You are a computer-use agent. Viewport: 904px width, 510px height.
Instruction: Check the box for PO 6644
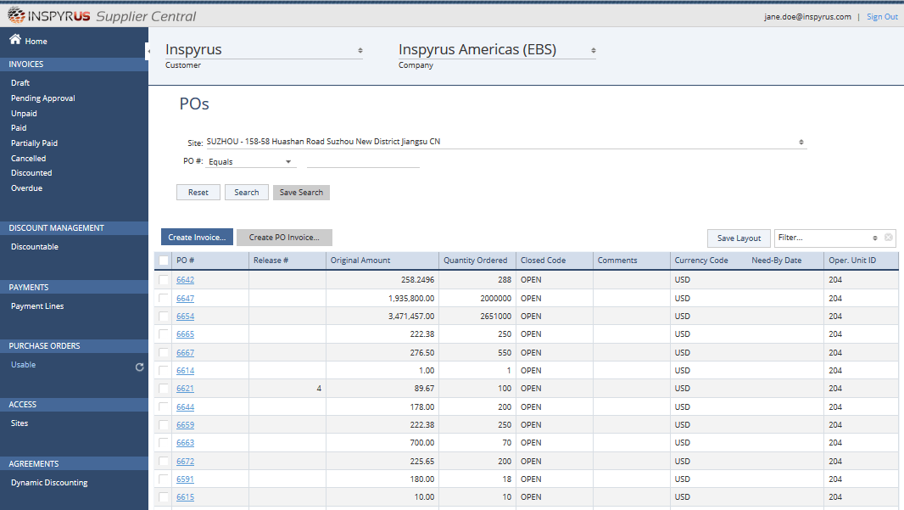164,406
